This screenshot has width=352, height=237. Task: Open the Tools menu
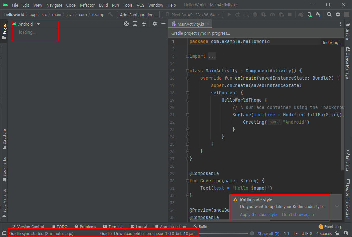point(127,5)
